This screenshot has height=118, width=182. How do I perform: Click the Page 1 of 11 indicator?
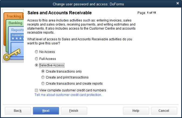coord(147,13)
